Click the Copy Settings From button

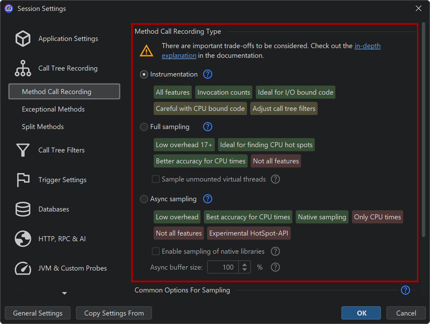(114, 313)
